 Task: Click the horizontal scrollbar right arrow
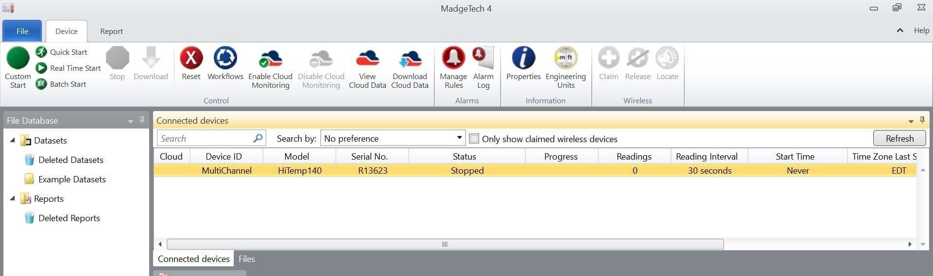point(910,244)
